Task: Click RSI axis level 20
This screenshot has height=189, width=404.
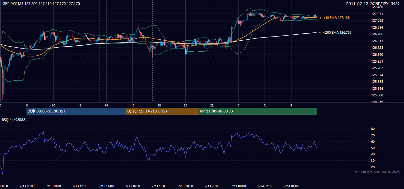Action: tap(373, 167)
